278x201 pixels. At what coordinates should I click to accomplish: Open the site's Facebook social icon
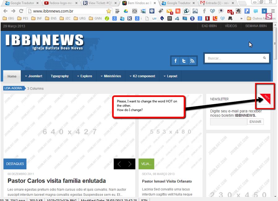[176, 61]
